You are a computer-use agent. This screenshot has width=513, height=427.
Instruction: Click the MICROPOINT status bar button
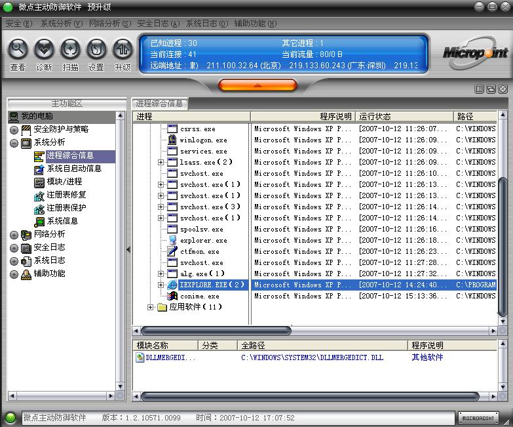pos(478,418)
